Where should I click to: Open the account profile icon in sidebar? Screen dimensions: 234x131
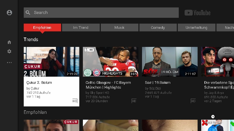click(9, 13)
